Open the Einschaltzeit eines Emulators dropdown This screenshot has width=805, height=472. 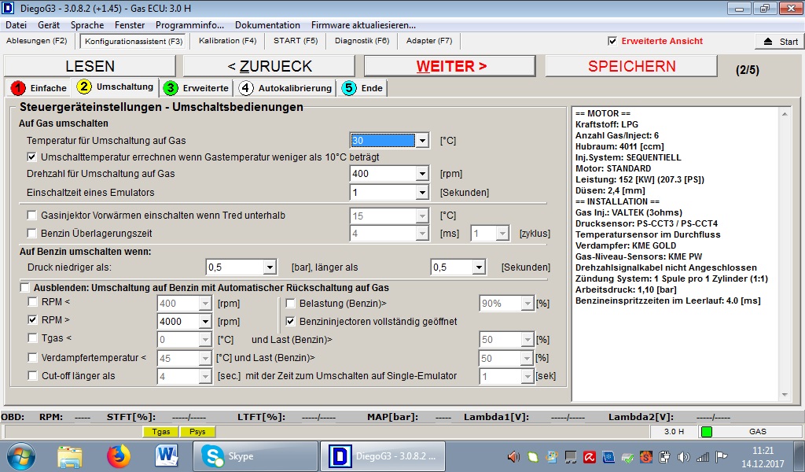tap(422, 193)
